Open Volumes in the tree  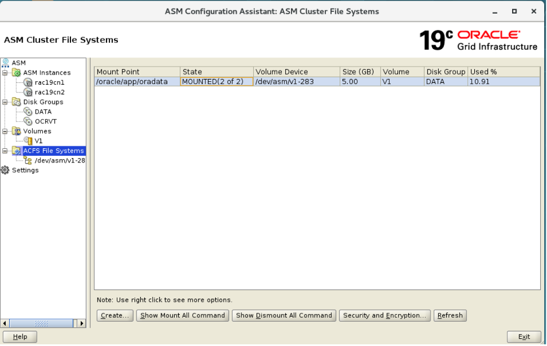(x=37, y=132)
